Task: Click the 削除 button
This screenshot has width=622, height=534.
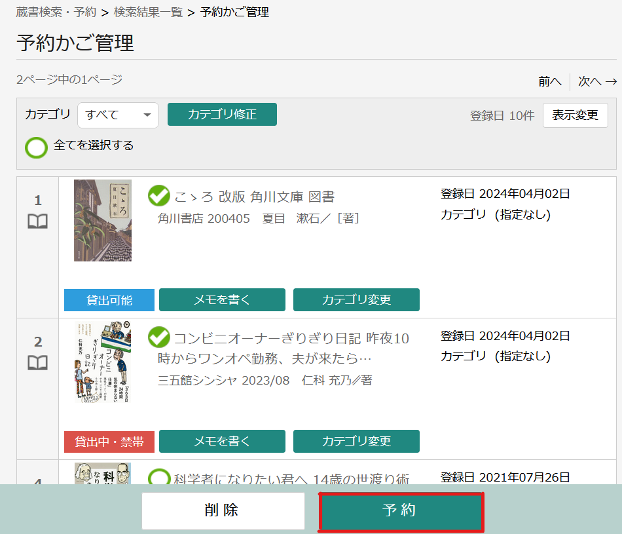Action: [x=223, y=511]
